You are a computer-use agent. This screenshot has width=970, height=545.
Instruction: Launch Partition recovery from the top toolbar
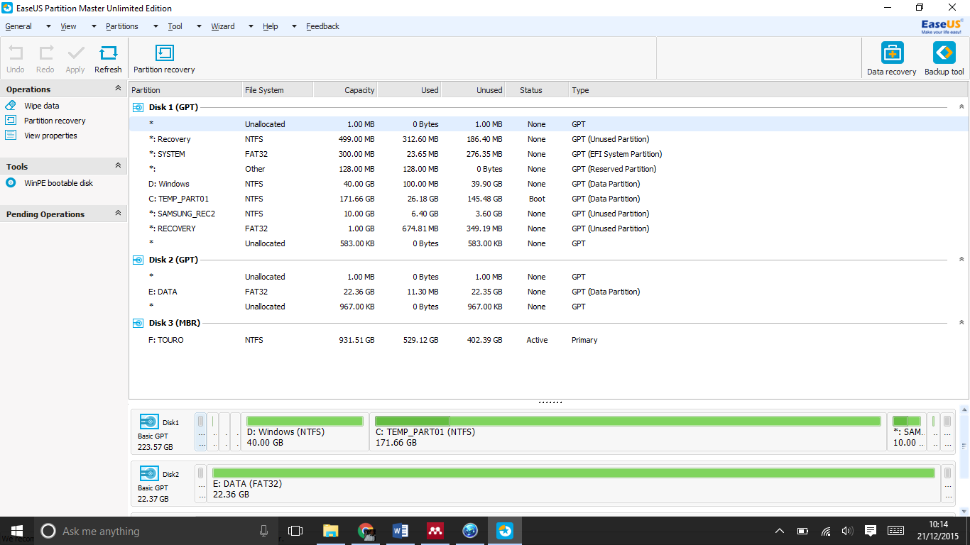point(164,59)
